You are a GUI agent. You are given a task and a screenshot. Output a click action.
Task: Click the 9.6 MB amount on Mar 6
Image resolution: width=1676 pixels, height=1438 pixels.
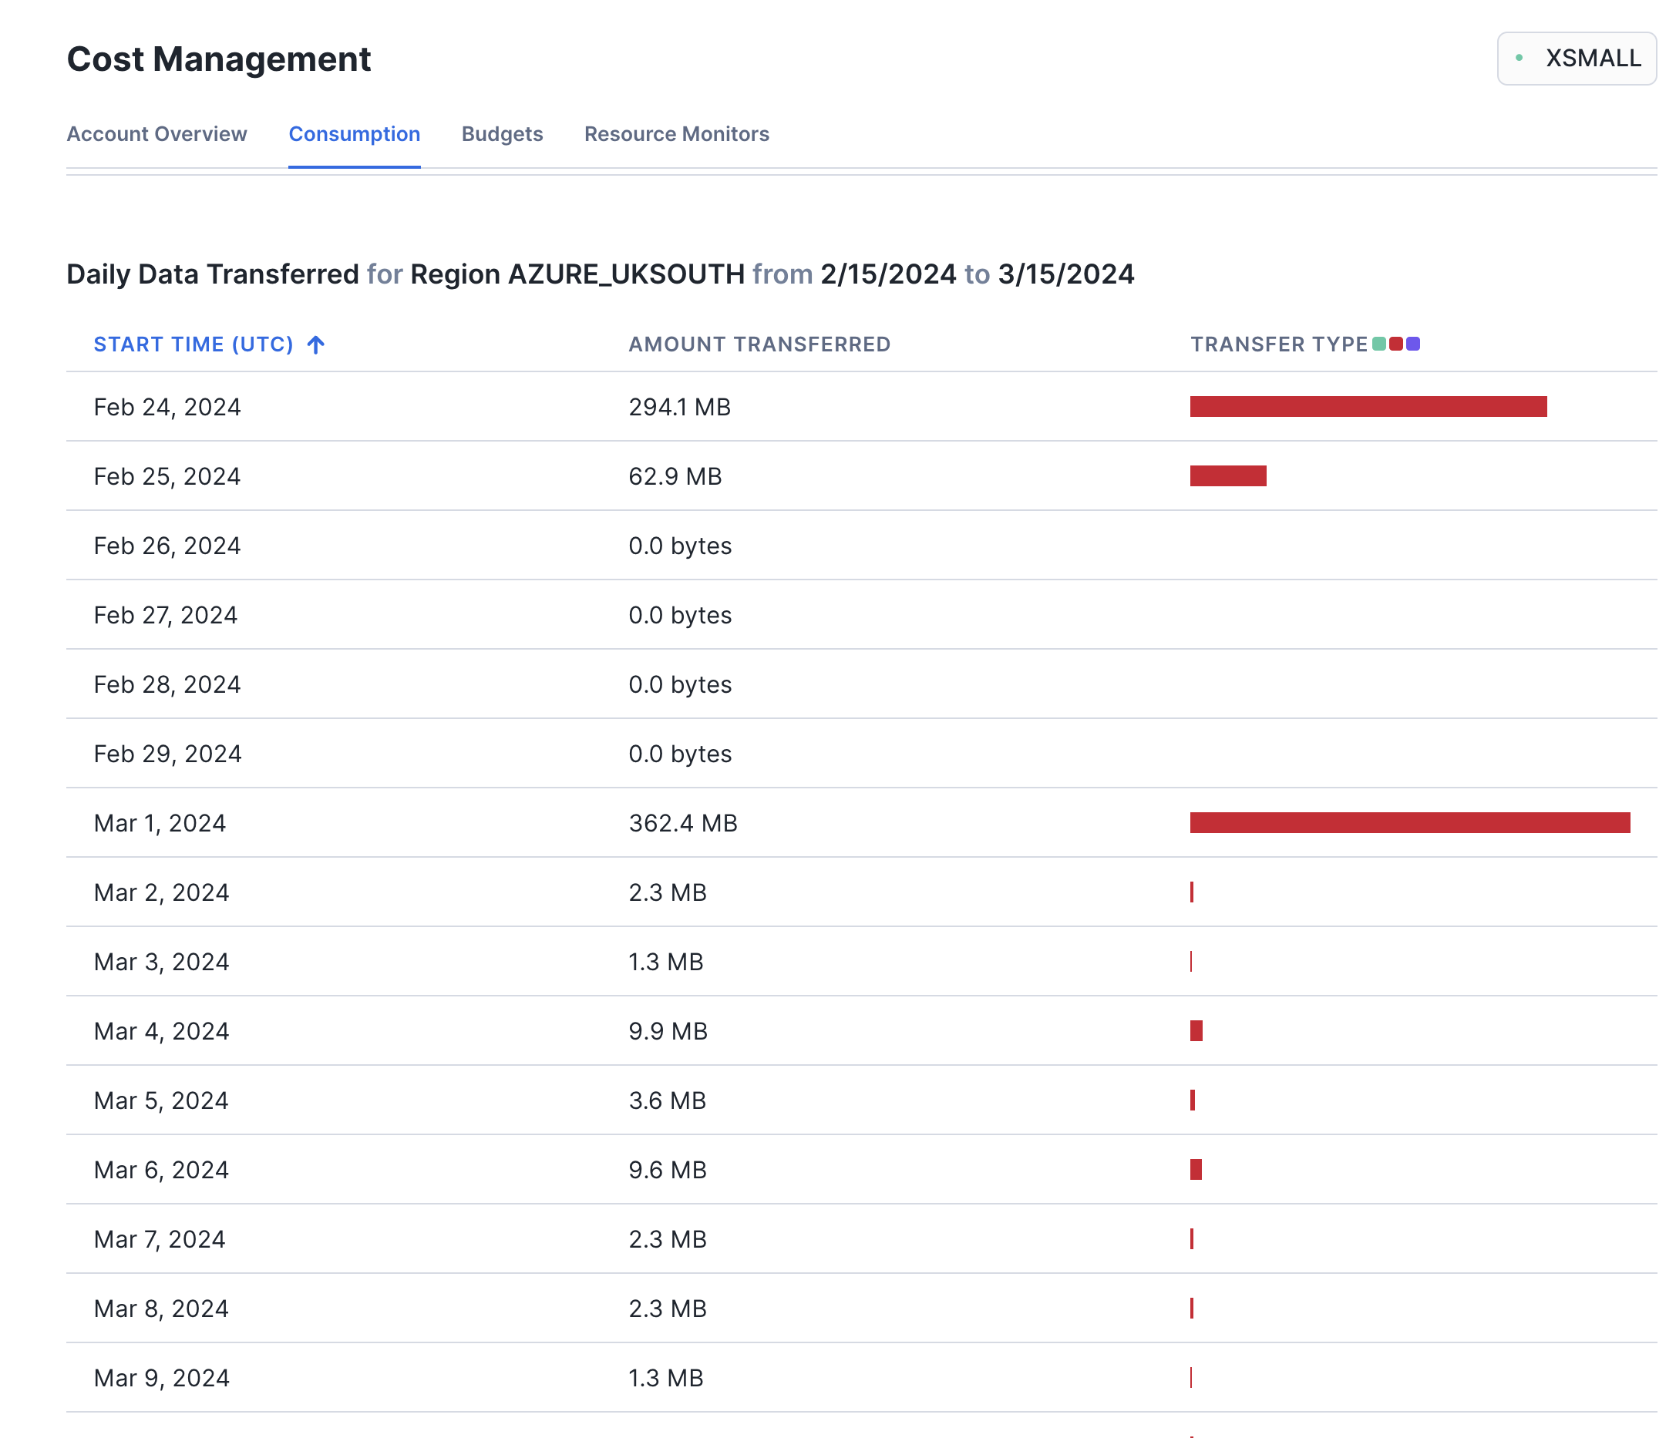[x=668, y=1170]
